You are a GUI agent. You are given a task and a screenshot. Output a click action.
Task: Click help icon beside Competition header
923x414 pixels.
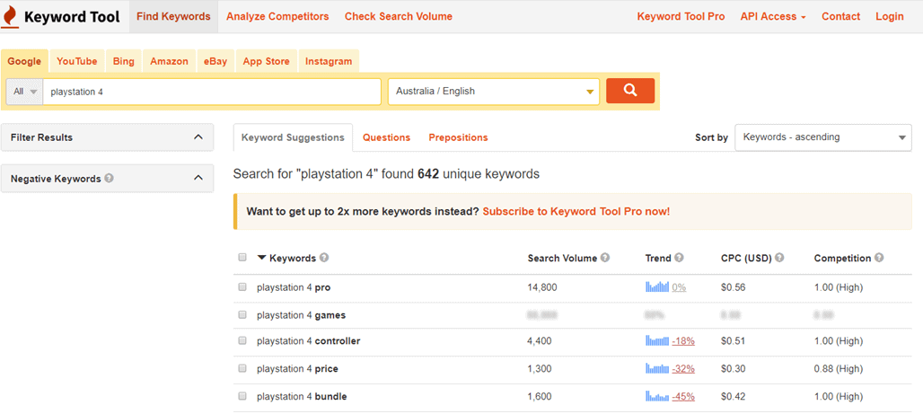(x=879, y=258)
